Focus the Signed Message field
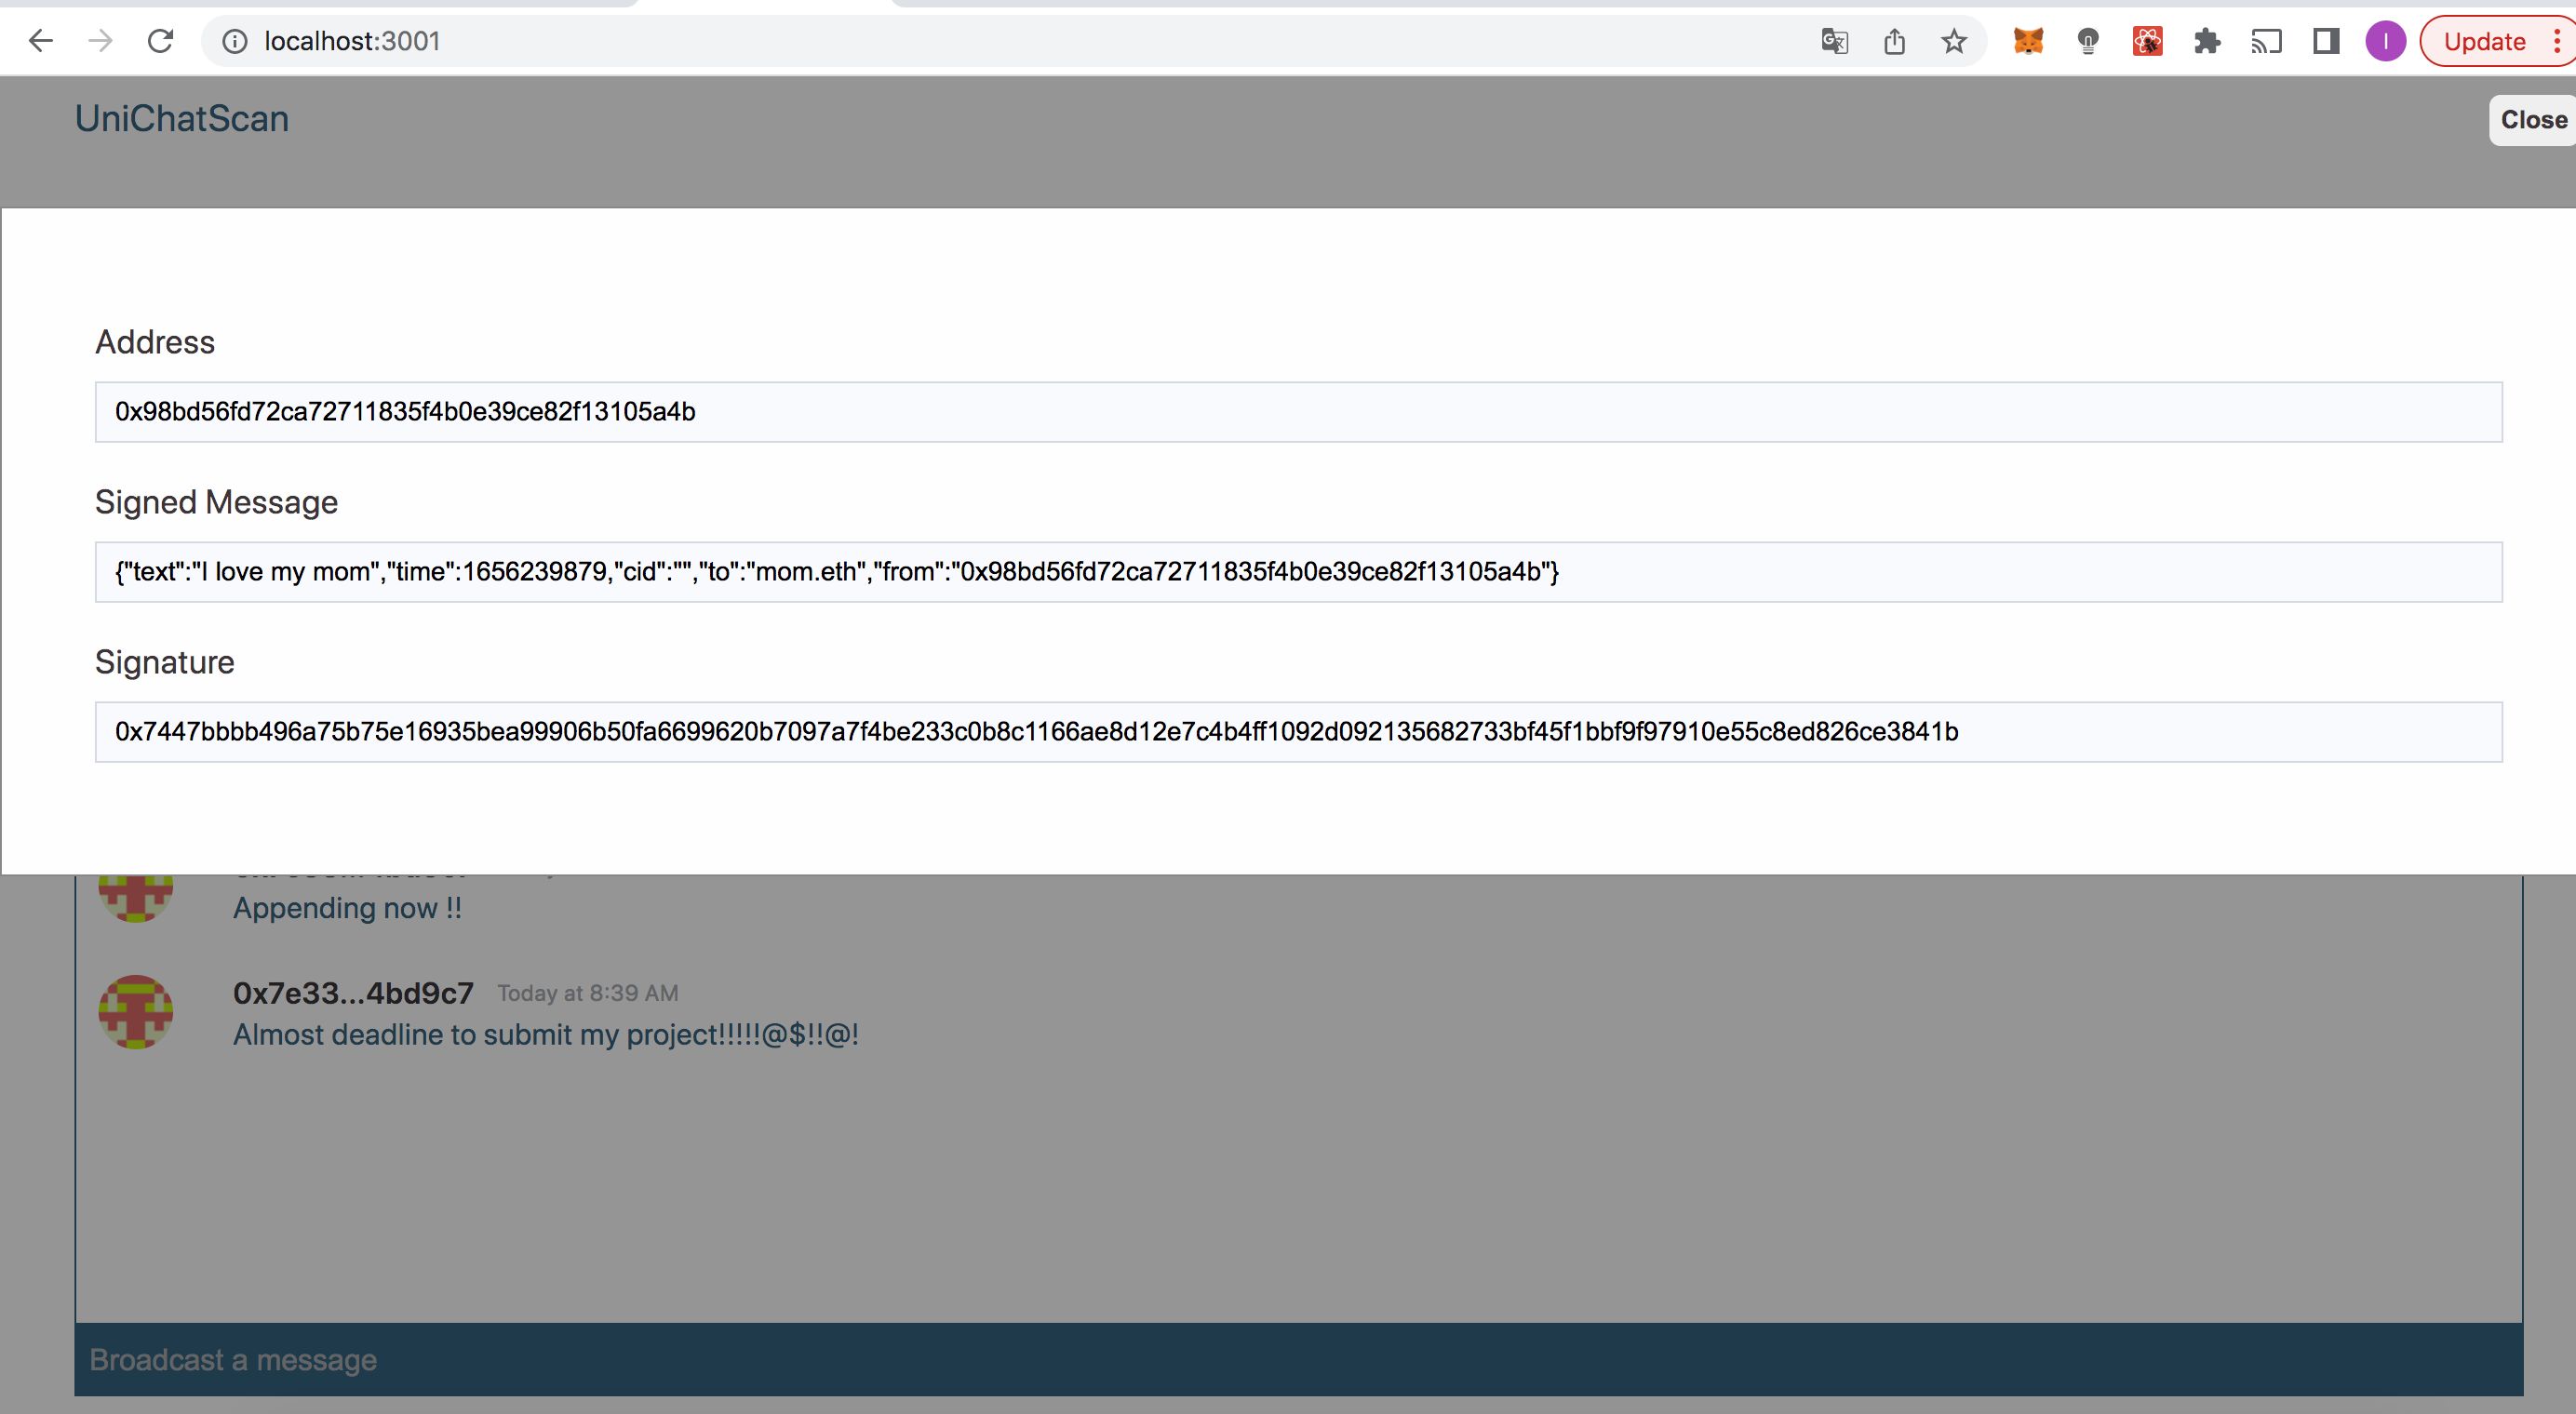The image size is (2576, 1414). tap(1298, 571)
